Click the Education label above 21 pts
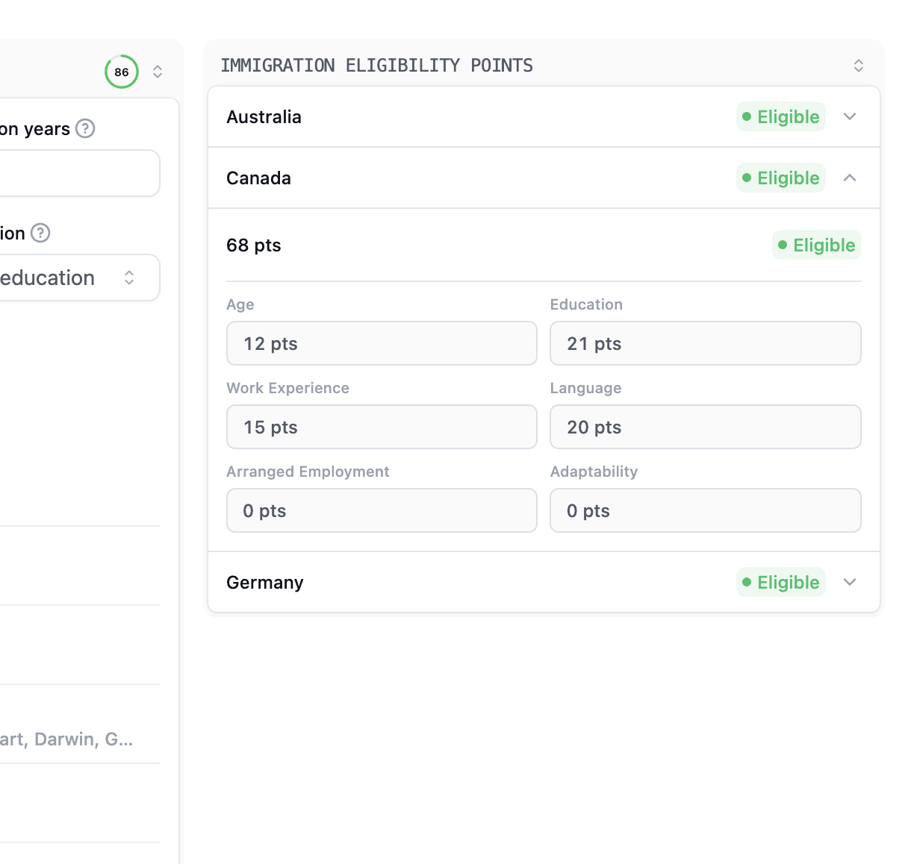This screenshot has width=908, height=864. point(586,304)
